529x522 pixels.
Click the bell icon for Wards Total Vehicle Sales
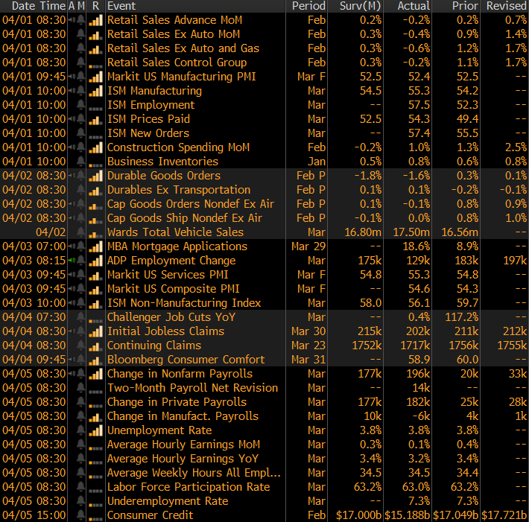[80, 232]
